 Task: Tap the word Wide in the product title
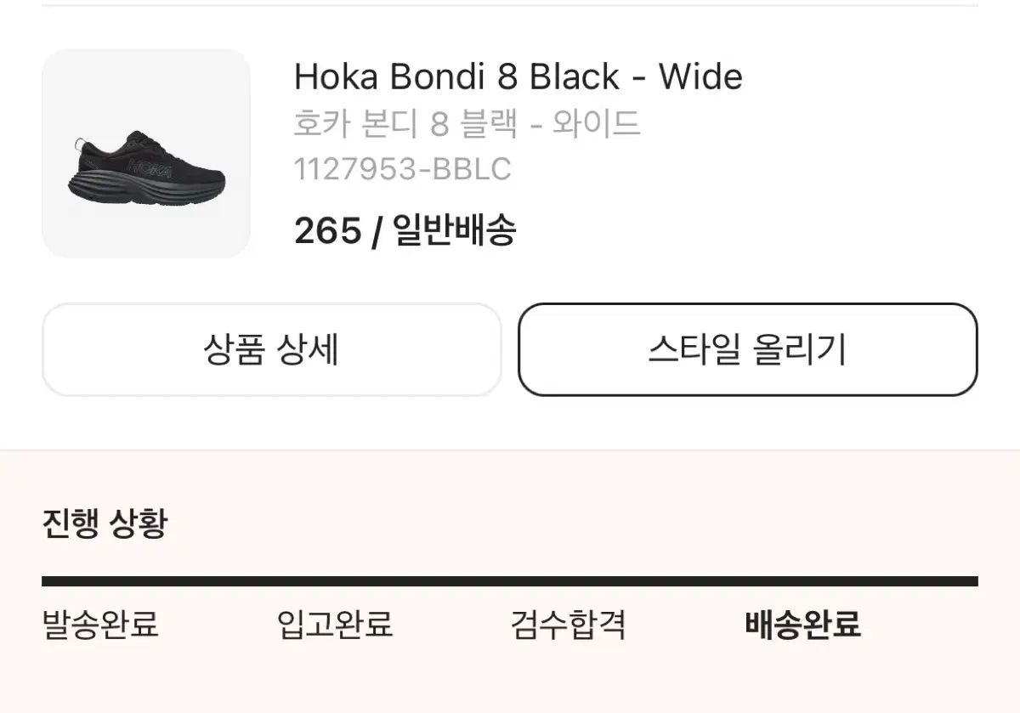pos(700,77)
